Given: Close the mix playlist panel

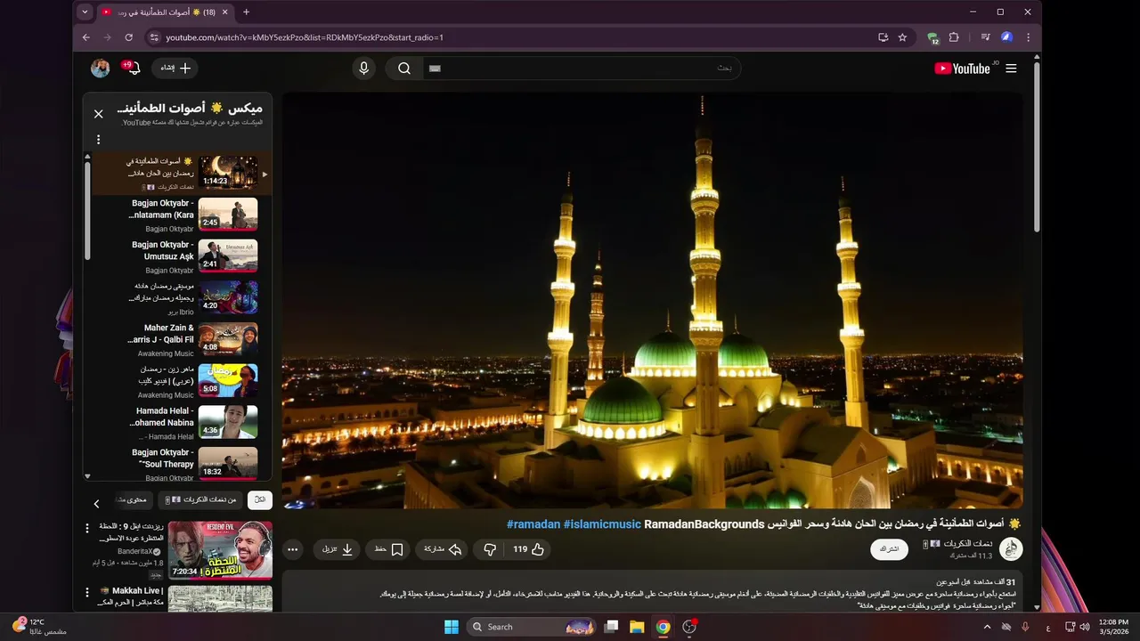Looking at the screenshot, I should click(99, 114).
